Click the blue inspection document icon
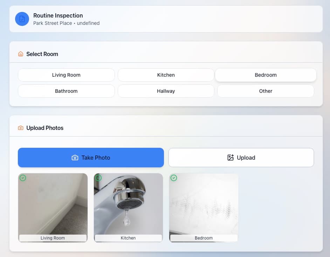 coord(22,19)
